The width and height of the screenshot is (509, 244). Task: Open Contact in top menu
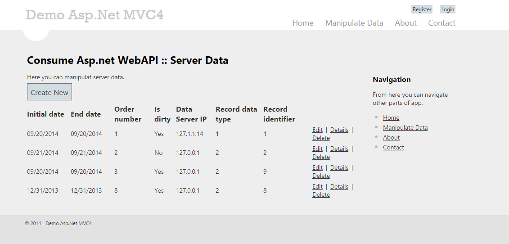point(441,23)
